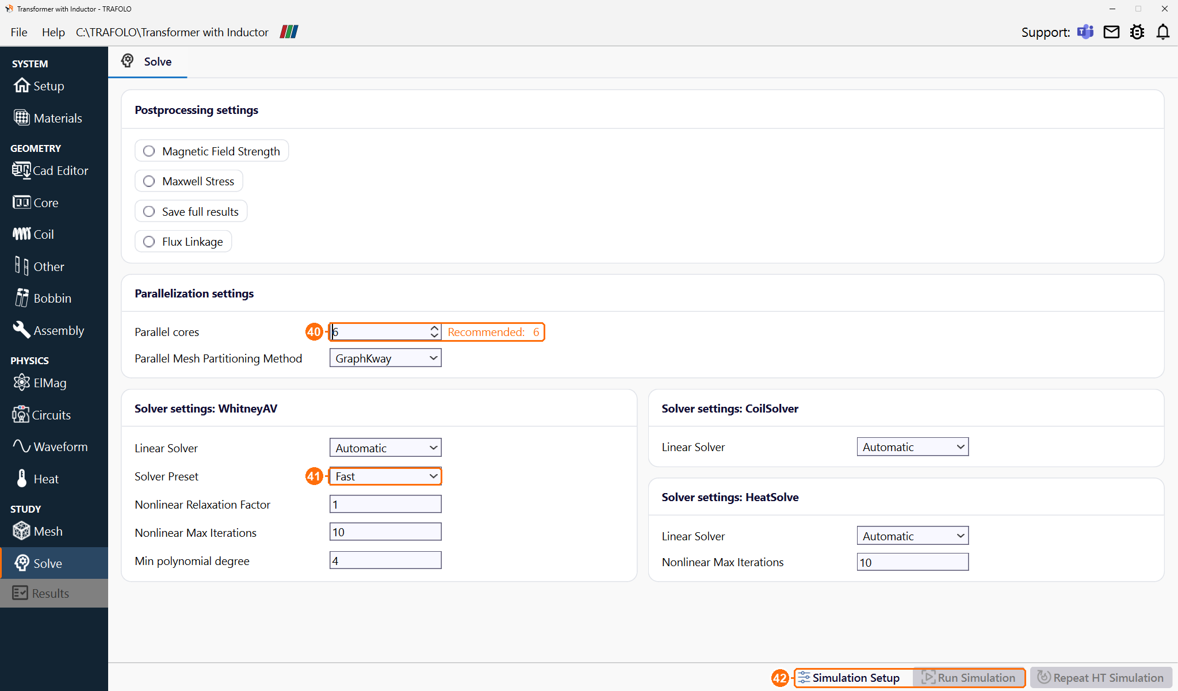The height and width of the screenshot is (691, 1178).
Task: Open WhitneyAV Linear Solver dropdown
Action: point(385,448)
